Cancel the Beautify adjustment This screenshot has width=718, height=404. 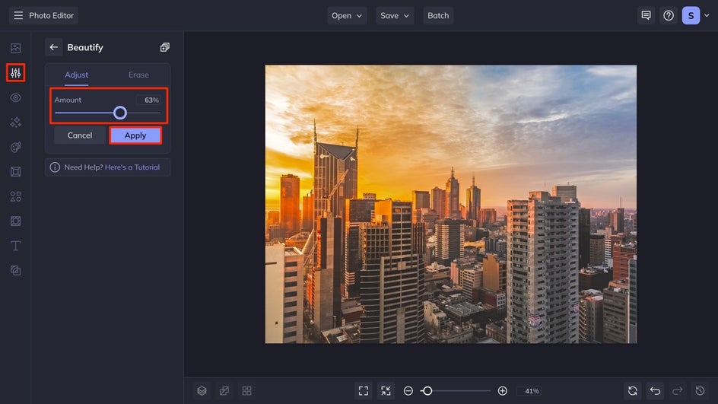[x=80, y=135]
